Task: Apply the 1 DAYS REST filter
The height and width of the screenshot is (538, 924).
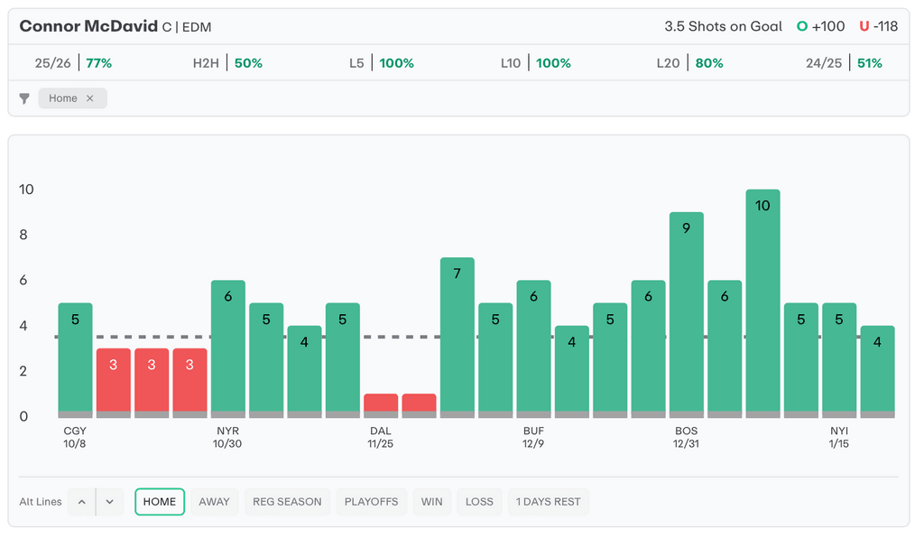Action: 548,502
